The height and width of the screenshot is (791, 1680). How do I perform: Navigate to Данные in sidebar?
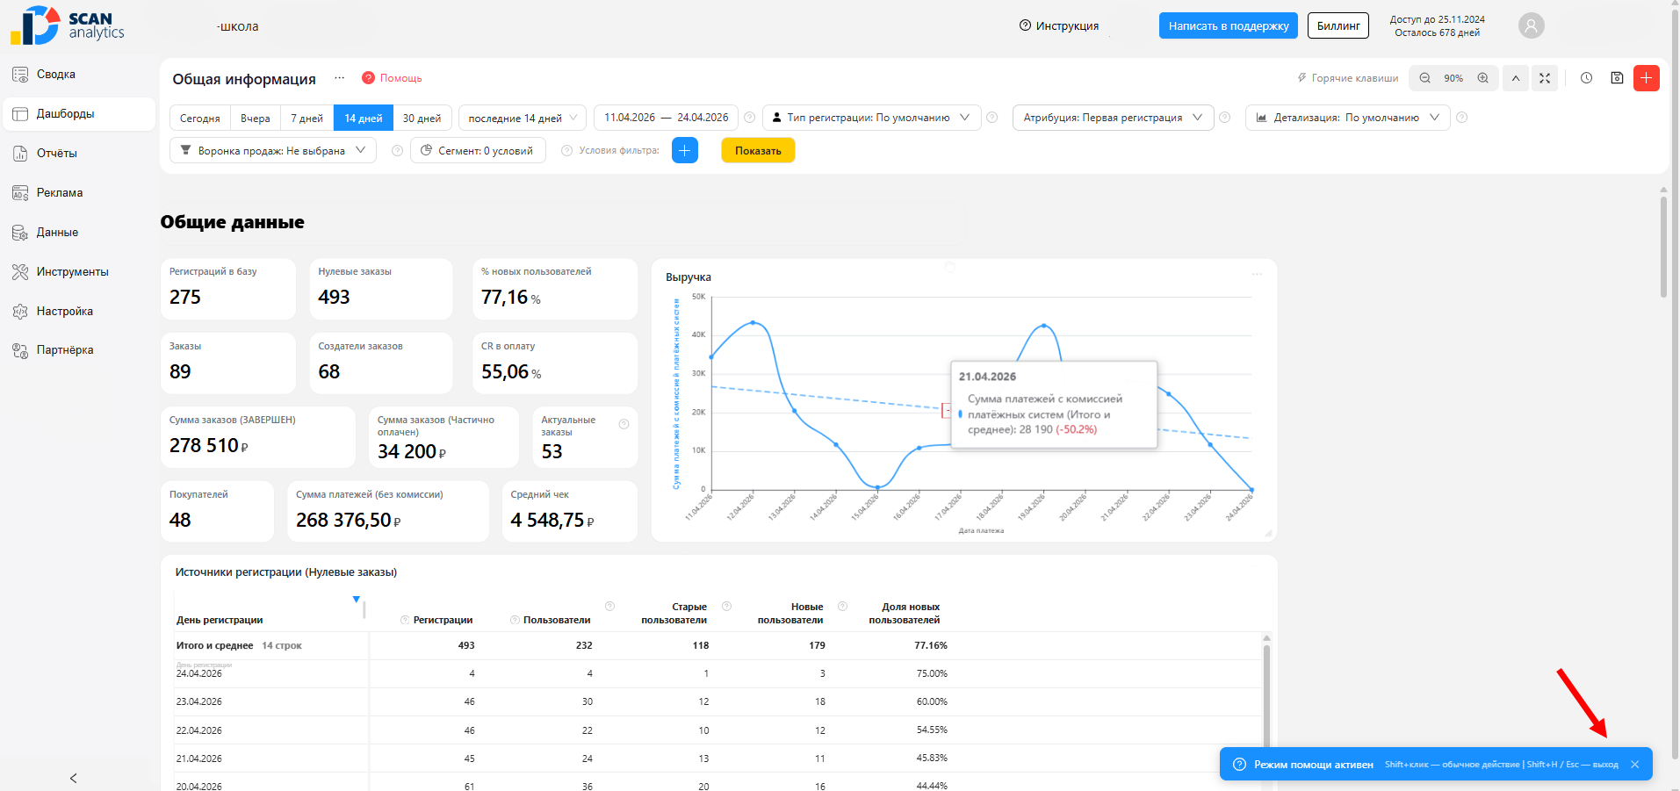[x=79, y=233]
